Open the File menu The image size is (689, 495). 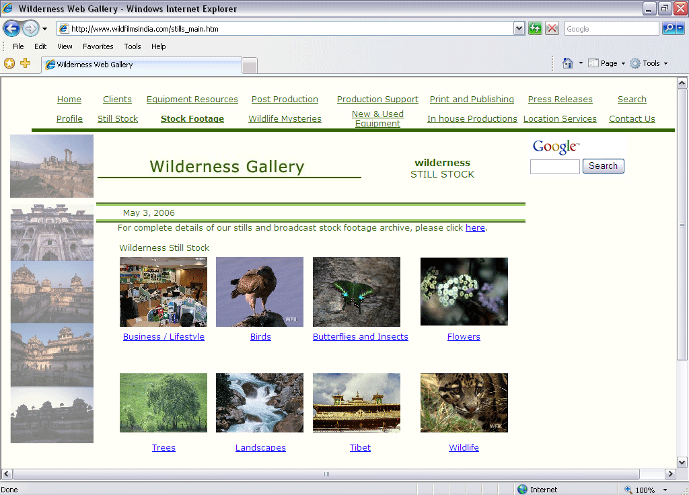[x=18, y=46]
